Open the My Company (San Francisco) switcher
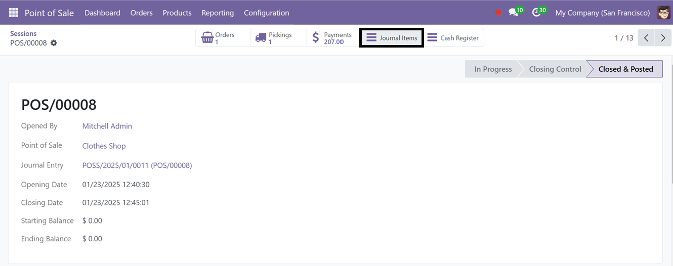Screen dimensions: 673x266 [x=603, y=13]
